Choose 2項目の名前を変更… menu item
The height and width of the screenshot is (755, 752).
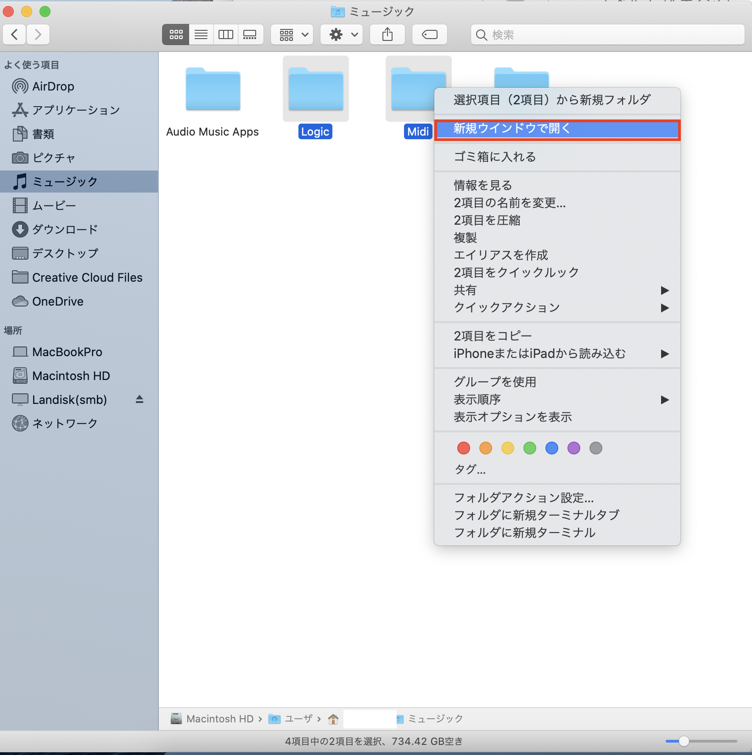[x=557, y=203]
